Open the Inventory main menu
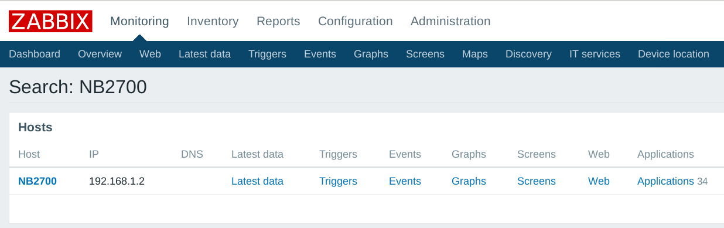This screenshot has width=724, height=228. point(213,22)
